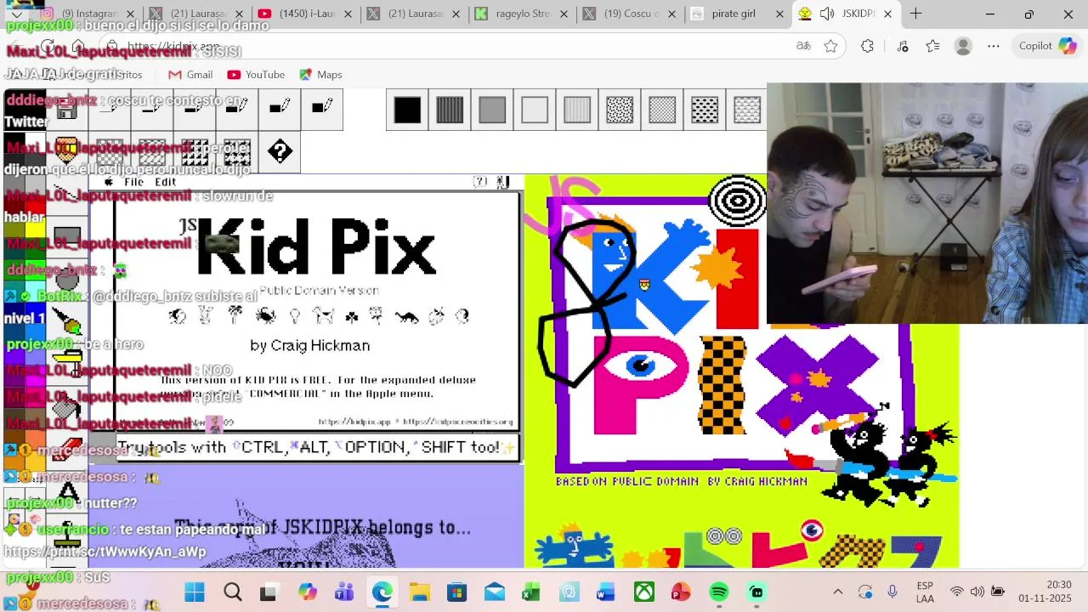Open Spotify from the taskbar
The width and height of the screenshot is (1088, 612).
coord(719,592)
